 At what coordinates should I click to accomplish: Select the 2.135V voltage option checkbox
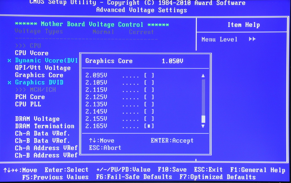149,104
